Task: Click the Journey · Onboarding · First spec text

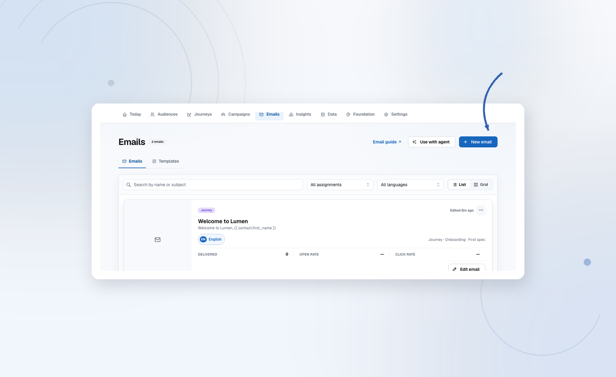Action: (457, 240)
